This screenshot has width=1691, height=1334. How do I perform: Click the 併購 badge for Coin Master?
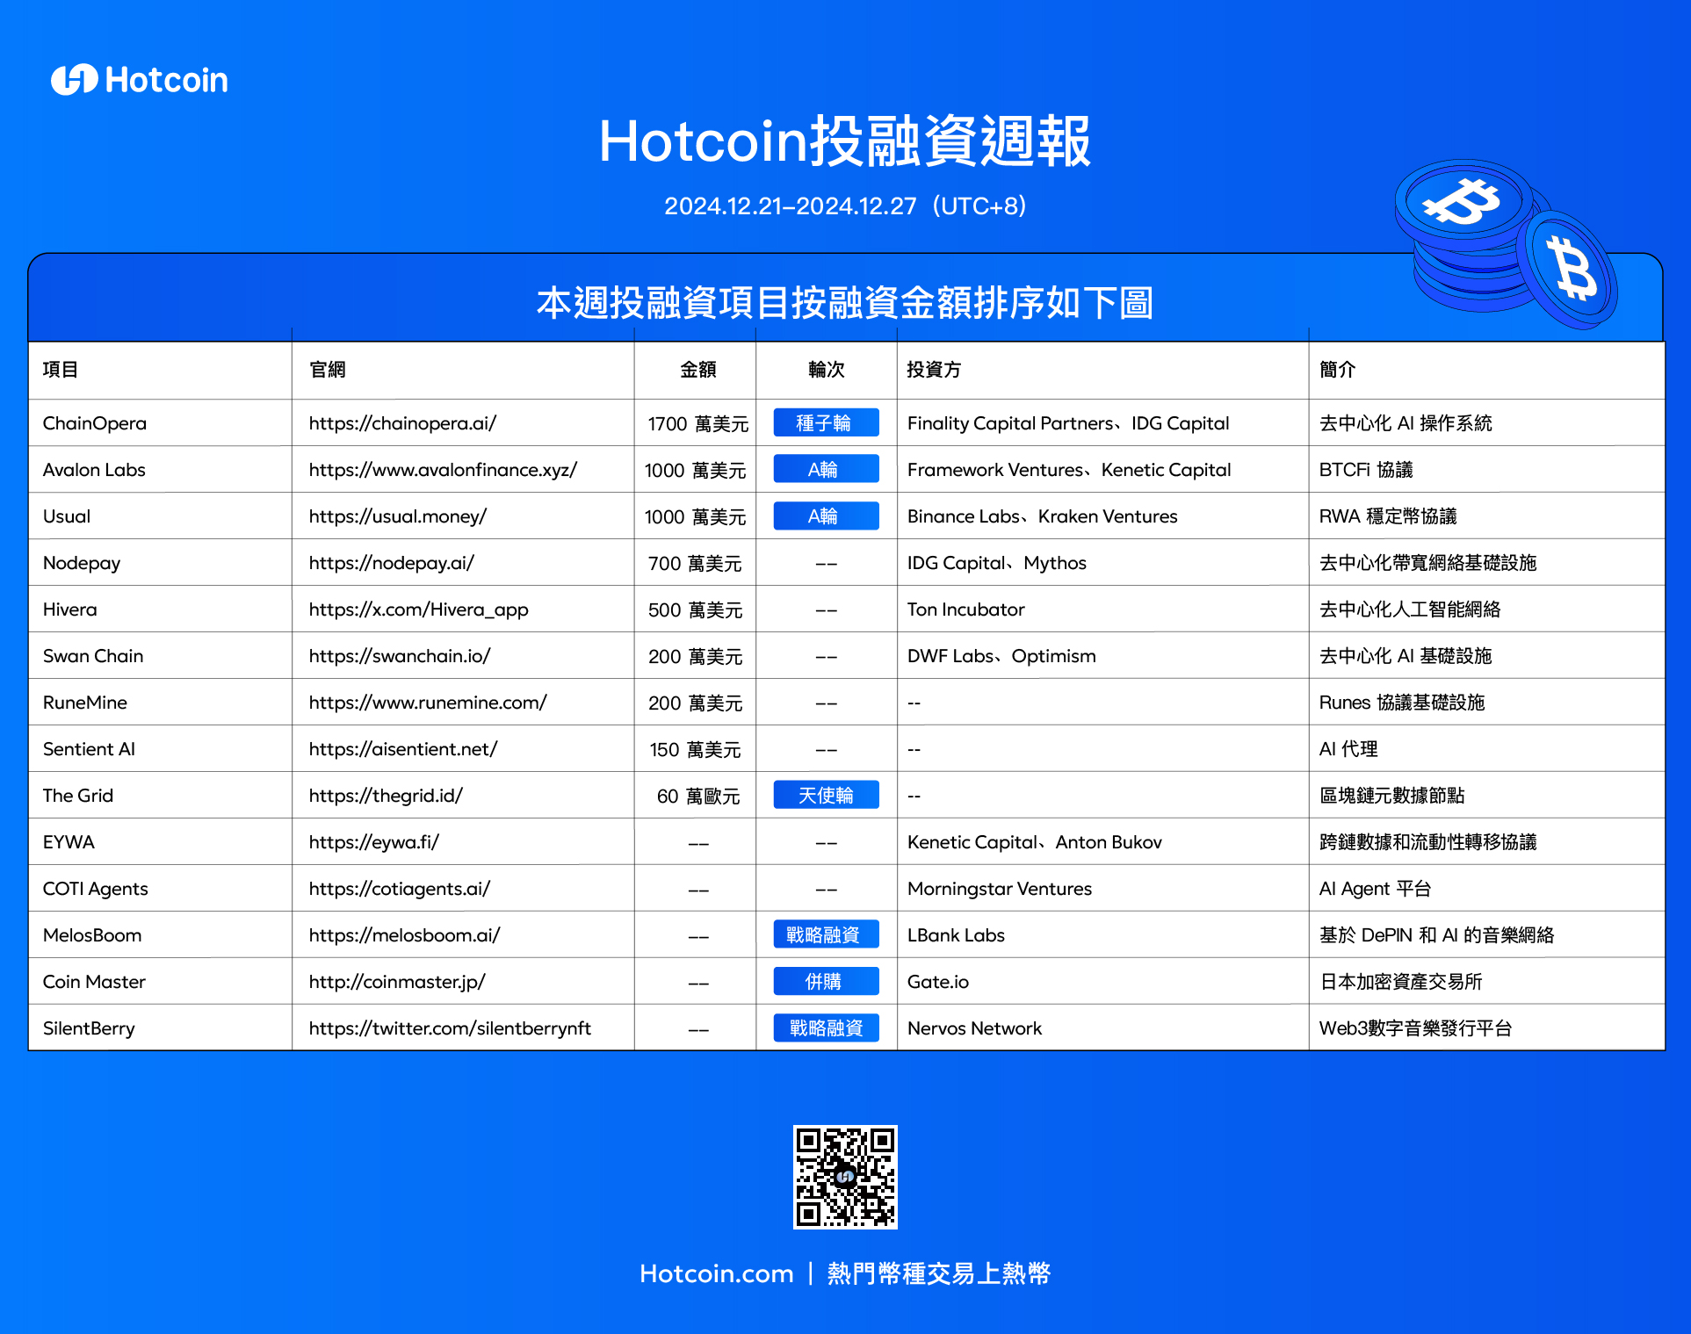coord(826,981)
